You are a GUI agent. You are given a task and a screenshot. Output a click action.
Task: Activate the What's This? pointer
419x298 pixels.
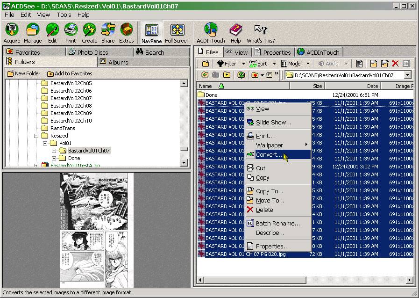[261, 33]
